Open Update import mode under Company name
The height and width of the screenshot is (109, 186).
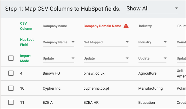click(x=58, y=58)
